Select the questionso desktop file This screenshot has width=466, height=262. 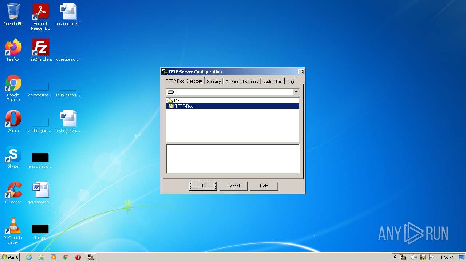68,54
